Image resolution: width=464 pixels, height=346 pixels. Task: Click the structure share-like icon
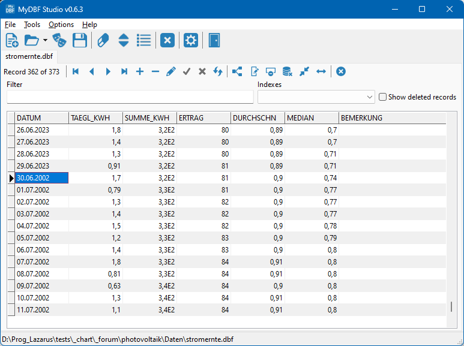pyautogui.click(x=237, y=71)
